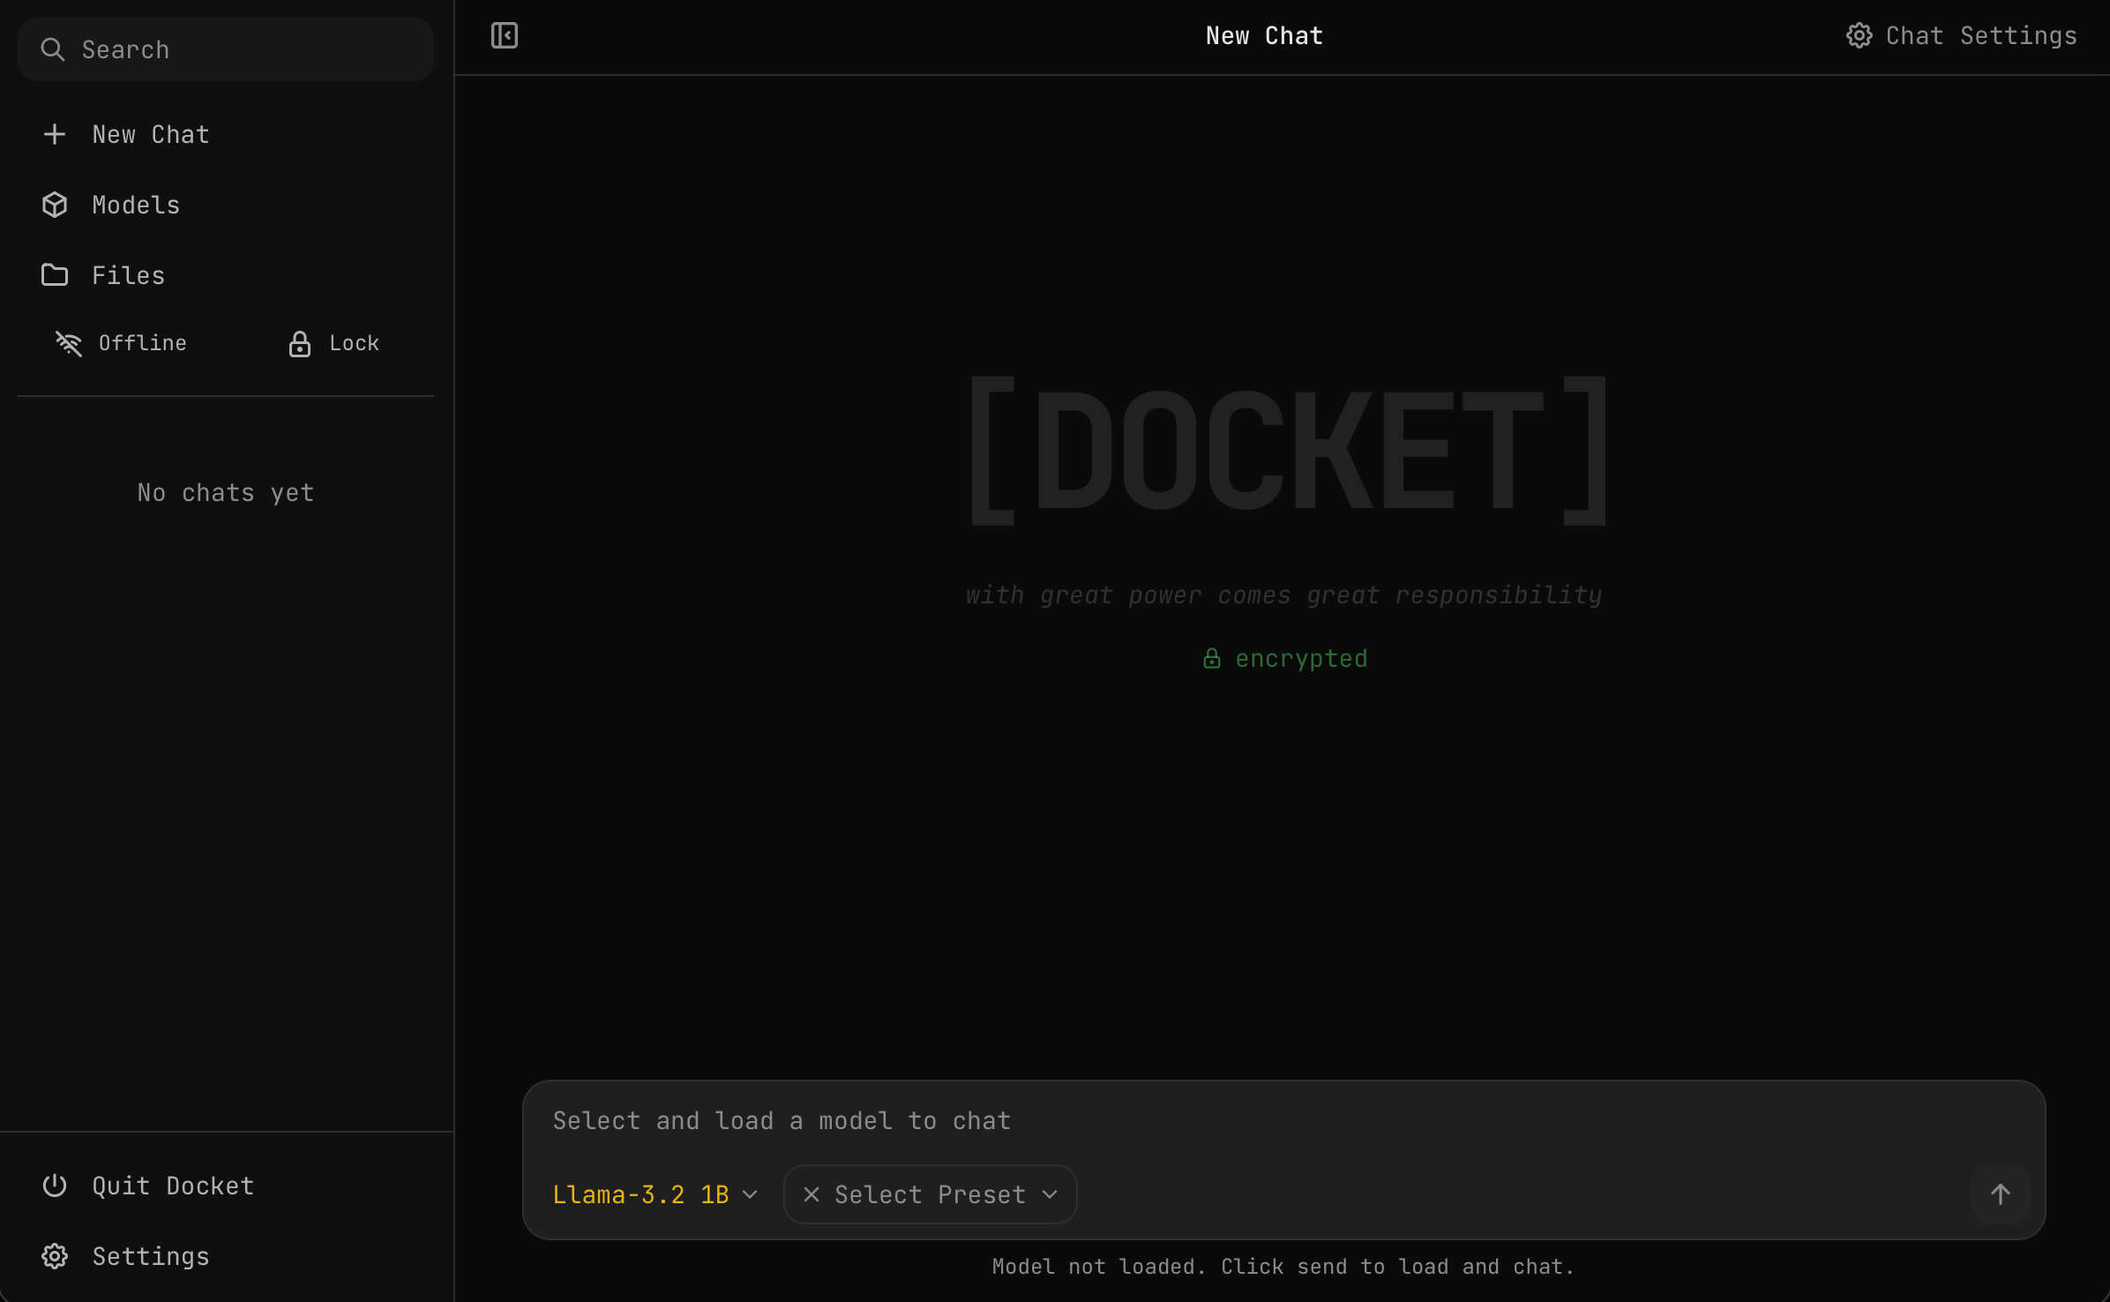Viewport: 2110px width, 1302px height.
Task: Click the Files folder icon
Action: (55, 274)
